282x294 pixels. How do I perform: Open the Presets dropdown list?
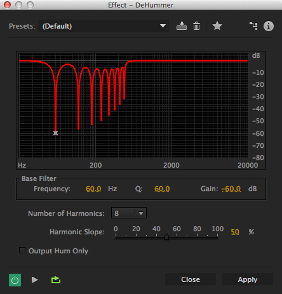tap(104, 26)
